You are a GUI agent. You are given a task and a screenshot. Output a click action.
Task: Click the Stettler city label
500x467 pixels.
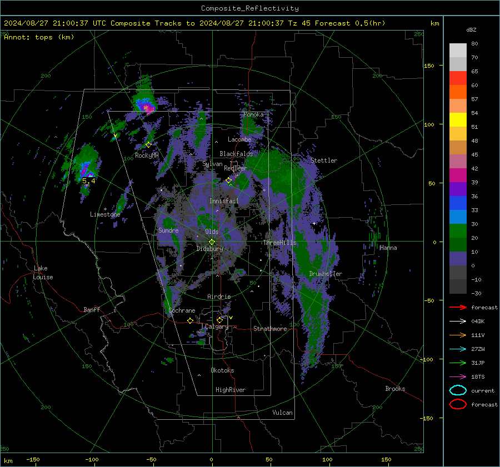[324, 160]
